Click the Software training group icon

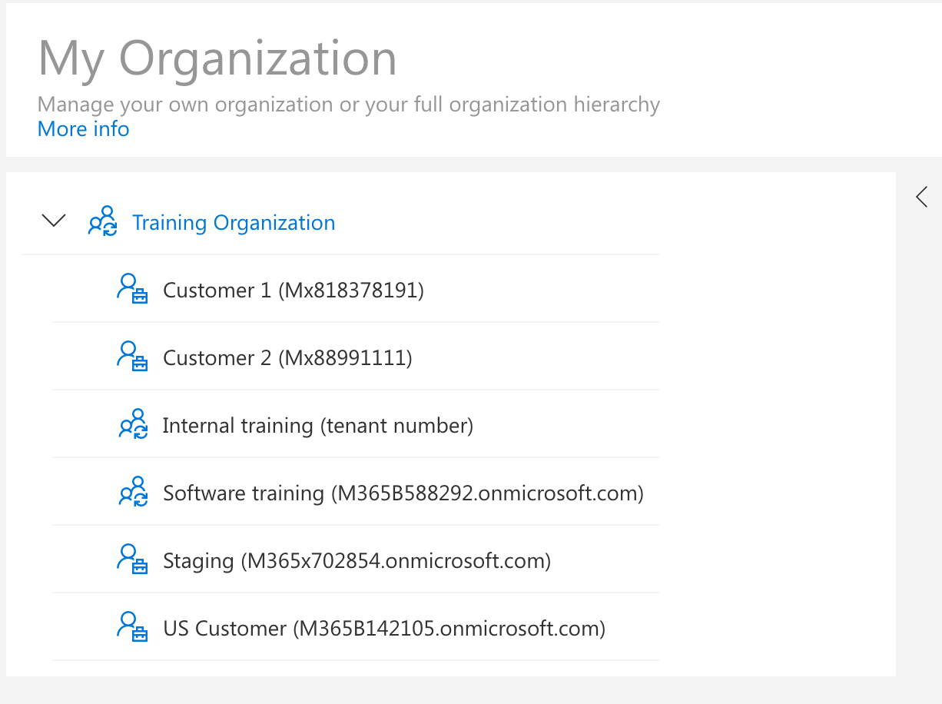pyautogui.click(x=132, y=492)
